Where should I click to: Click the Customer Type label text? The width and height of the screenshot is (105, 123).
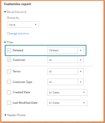pyautogui.click(x=22, y=82)
